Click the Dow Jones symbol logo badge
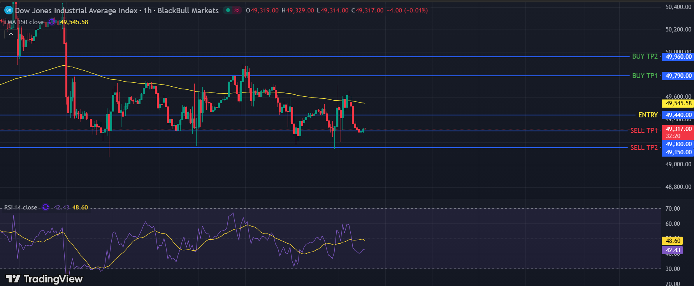 point(9,10)
